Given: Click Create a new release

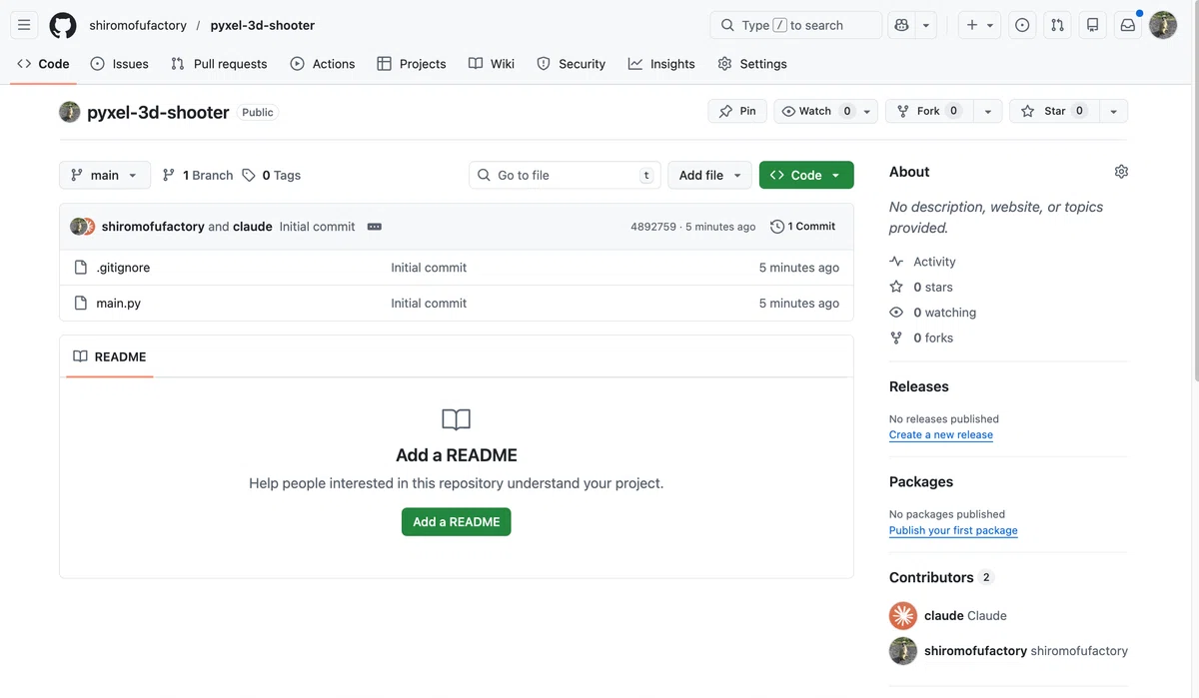Looking at the screenshot, I should coord(941,434).
